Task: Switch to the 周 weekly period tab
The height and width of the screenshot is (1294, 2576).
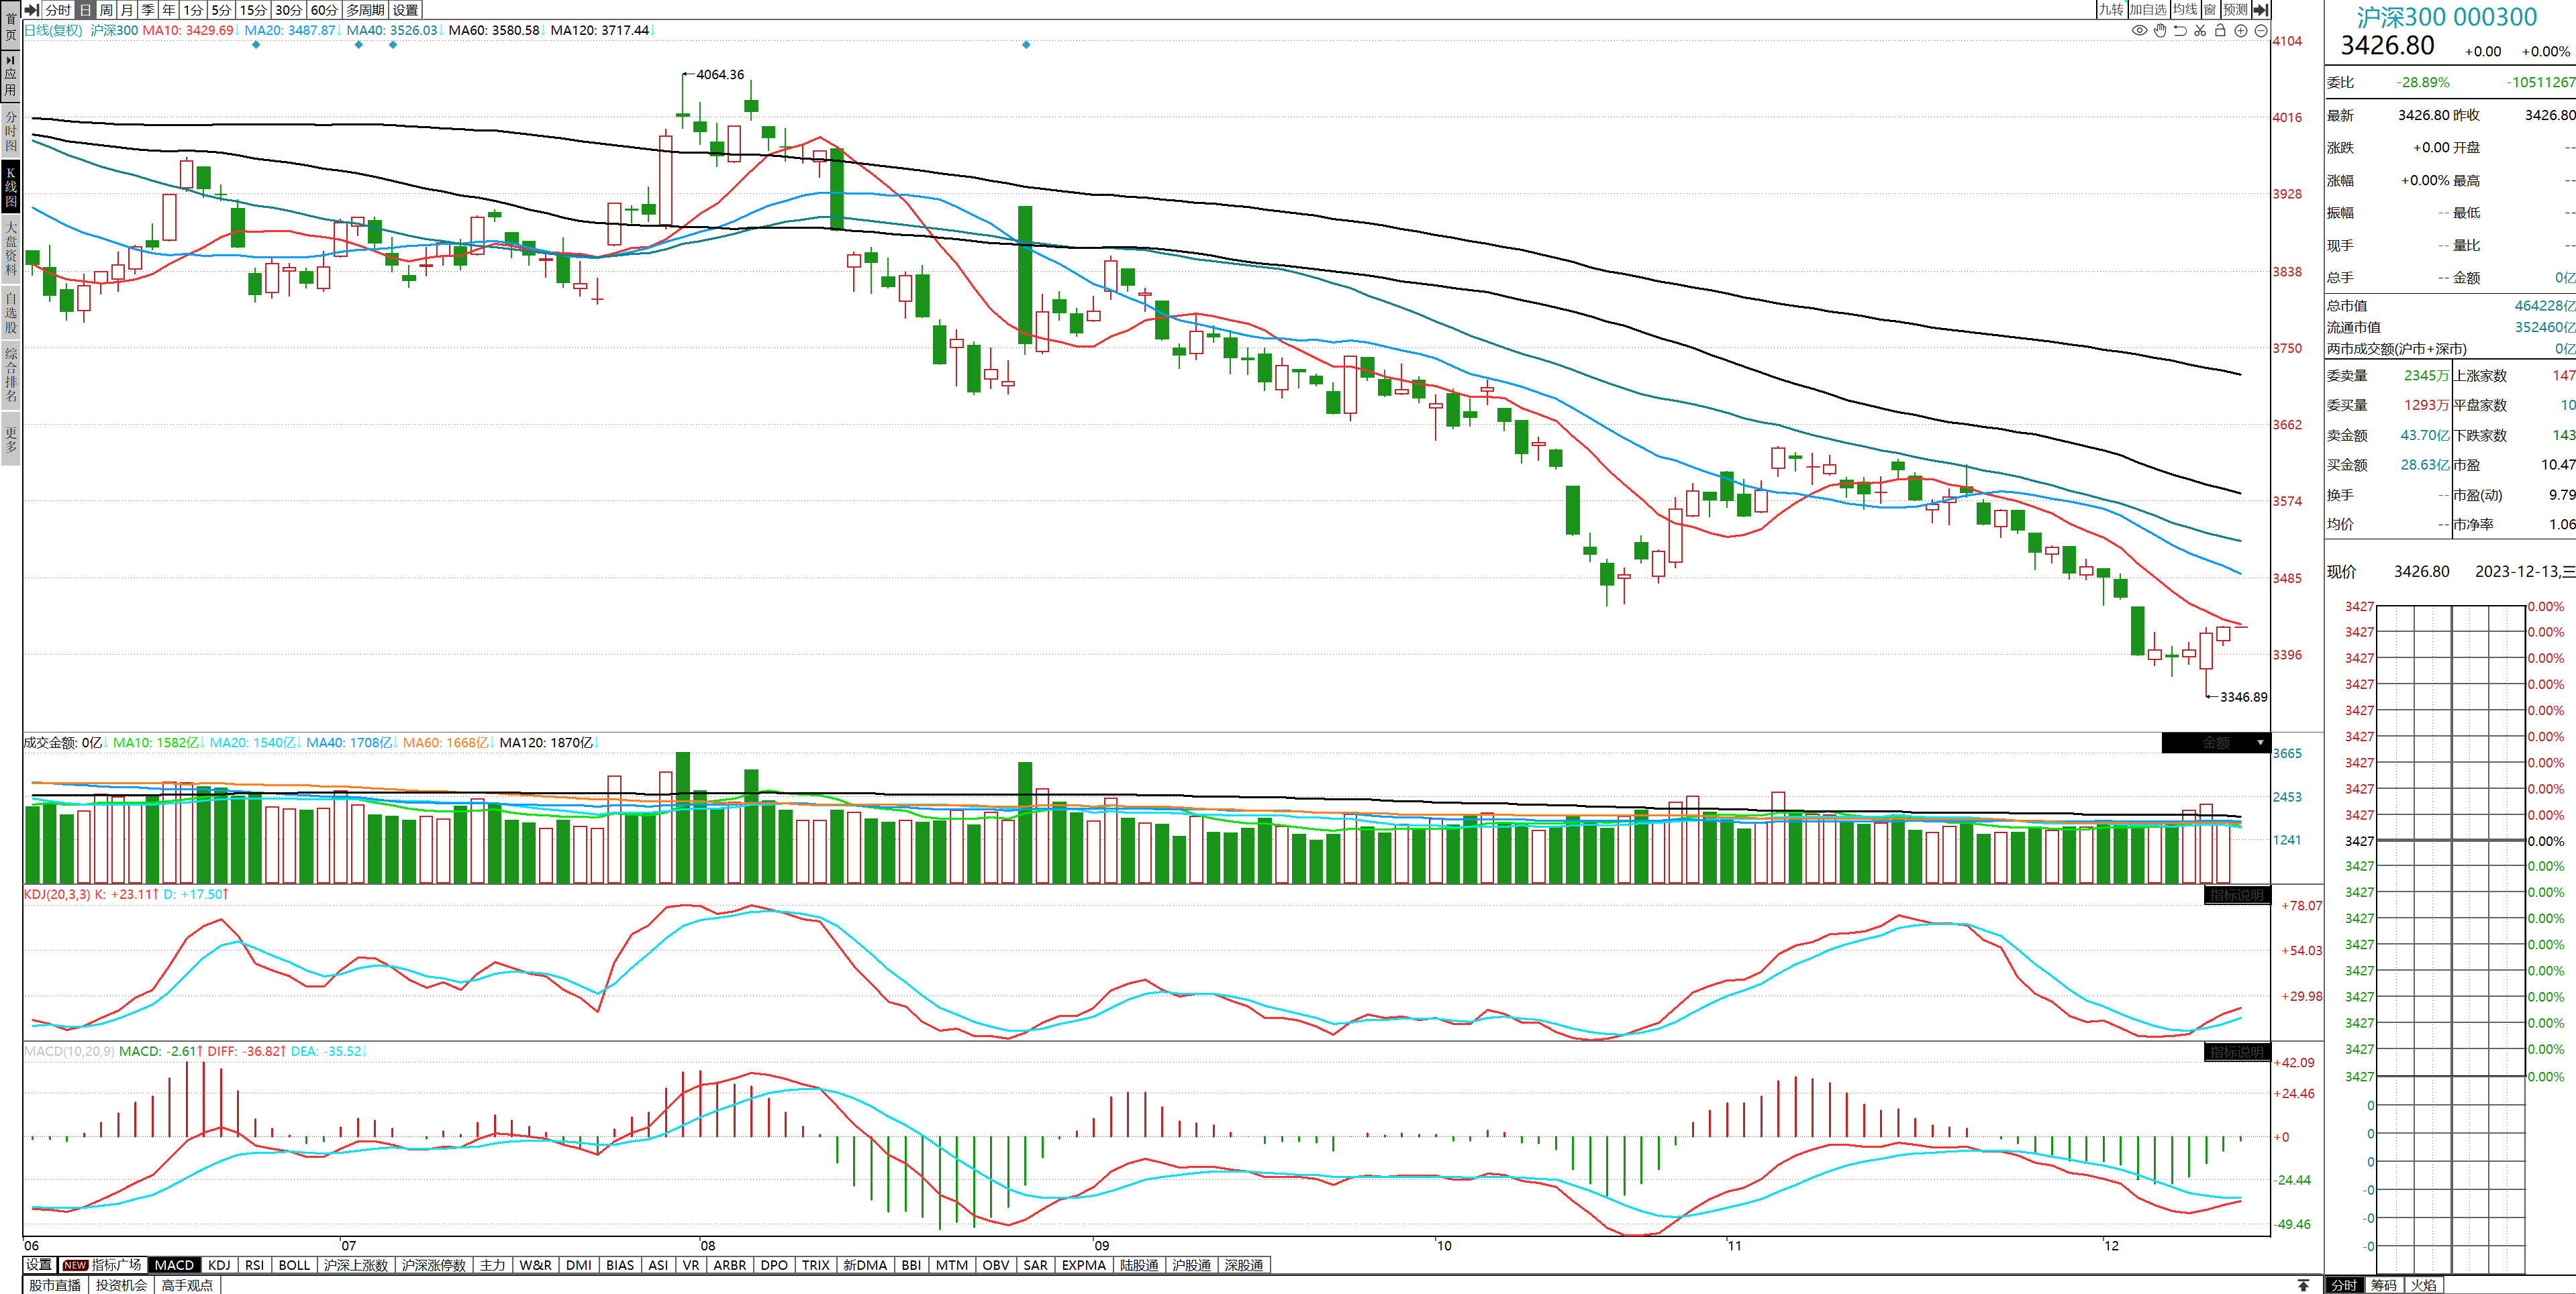Action: click(x=106, y=9)
